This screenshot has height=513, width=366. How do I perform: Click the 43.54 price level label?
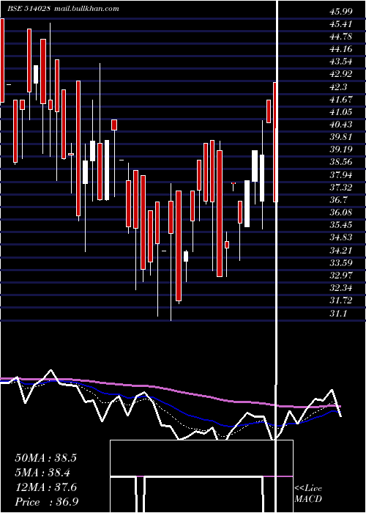(x=341, y=62)
